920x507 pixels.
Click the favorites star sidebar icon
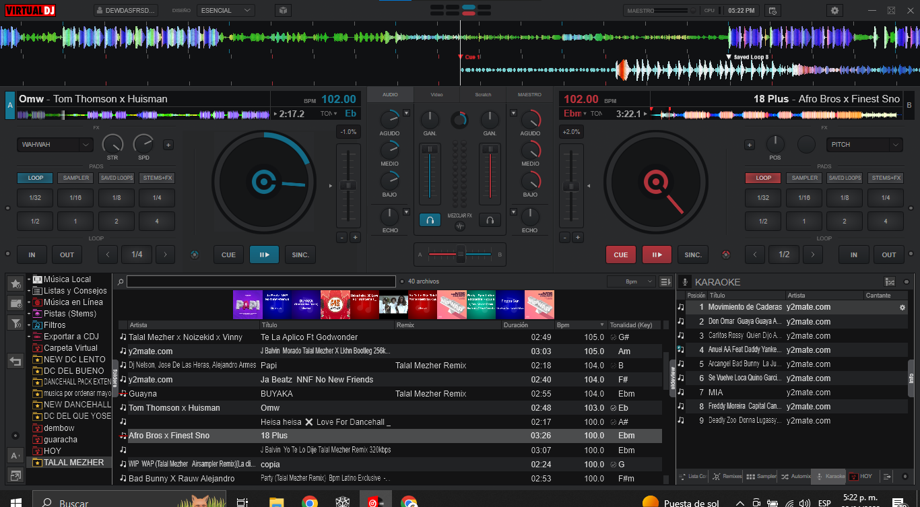point(15,284)
